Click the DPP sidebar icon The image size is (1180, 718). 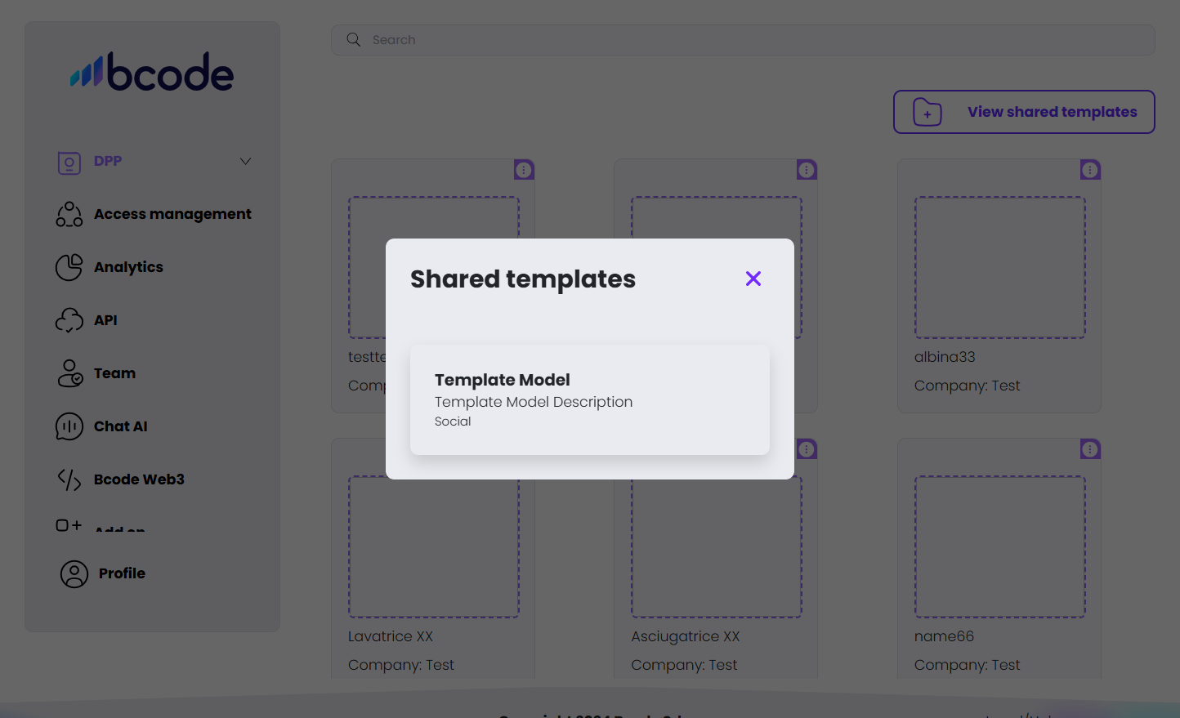point(69,163)
